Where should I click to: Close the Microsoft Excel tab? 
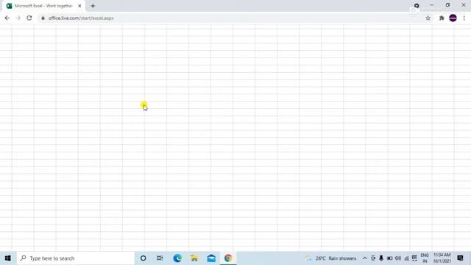point(79,6)
